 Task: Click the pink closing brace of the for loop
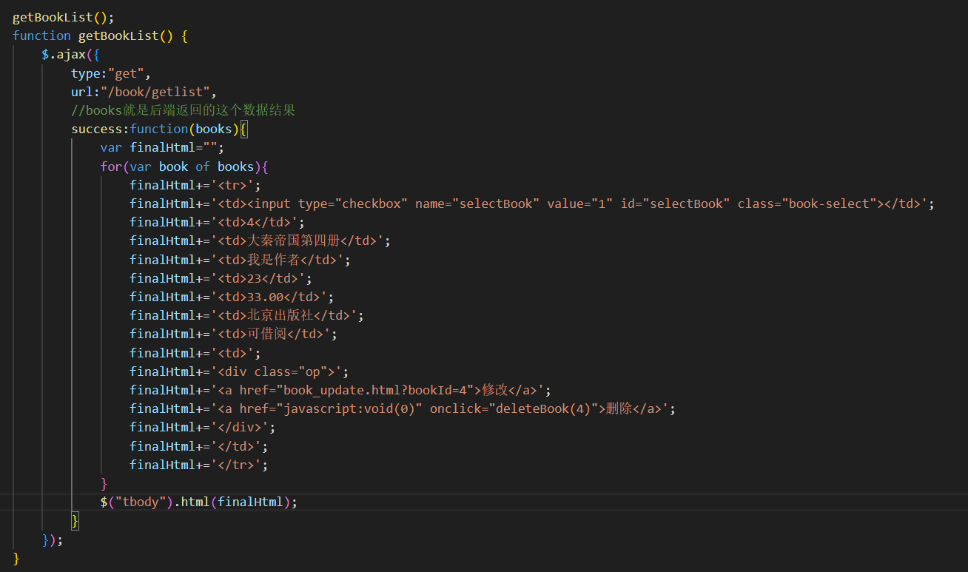click(104, 483)
